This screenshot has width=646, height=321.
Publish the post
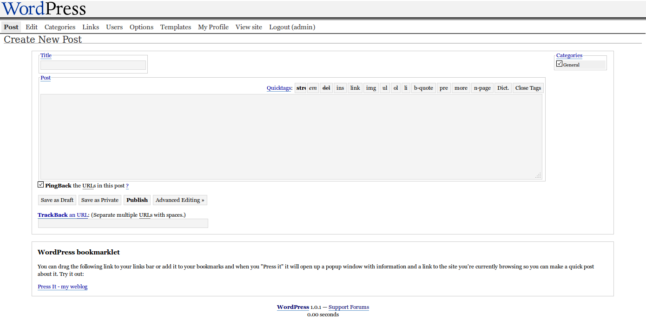137,200
